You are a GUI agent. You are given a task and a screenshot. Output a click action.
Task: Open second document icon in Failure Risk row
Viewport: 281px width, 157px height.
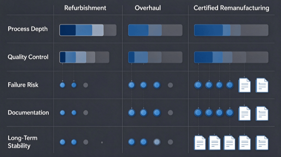point(262,85)
